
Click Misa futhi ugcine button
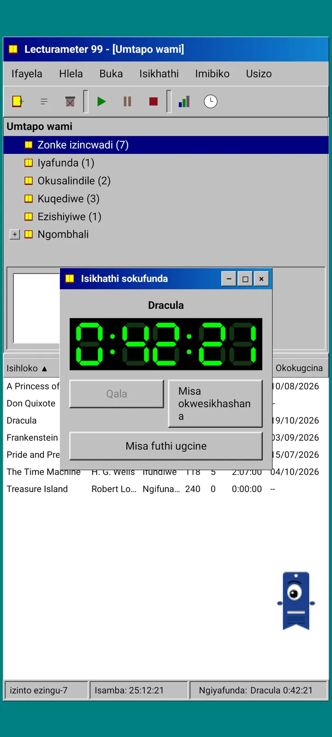pyautogui.click(x=166, y=446)
